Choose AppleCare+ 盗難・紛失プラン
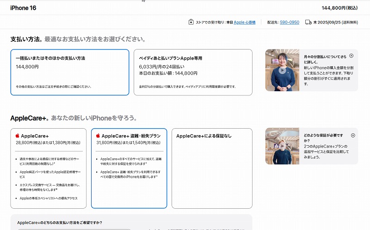The width and height of the screenshot is (370, 230). click(x=129, y=168)
